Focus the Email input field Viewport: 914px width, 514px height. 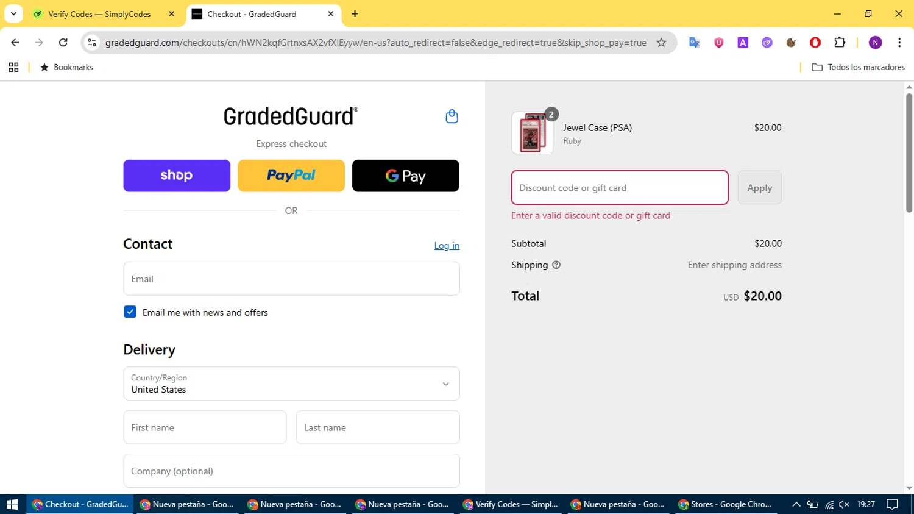click(x=291, y=279)
